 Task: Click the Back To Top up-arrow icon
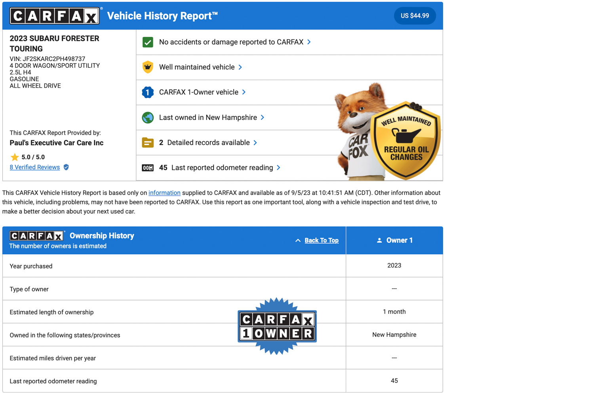point(298,240)
